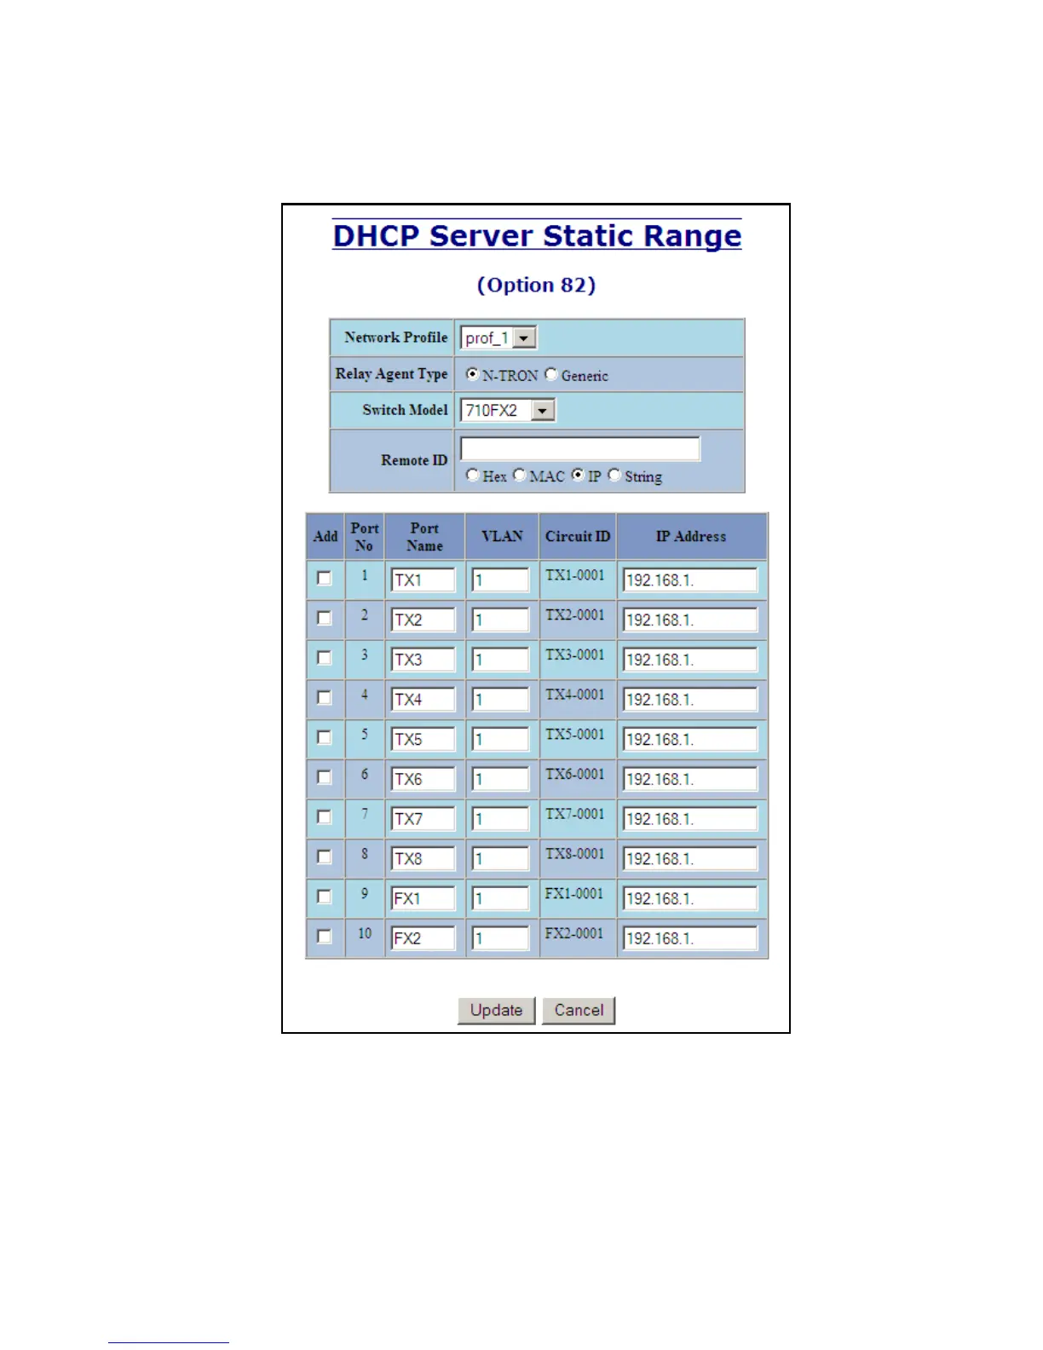This screenshot has width=1043, height=1350.
Task: Click the VLAN field for port 5
Action: [x=501, y=739]
